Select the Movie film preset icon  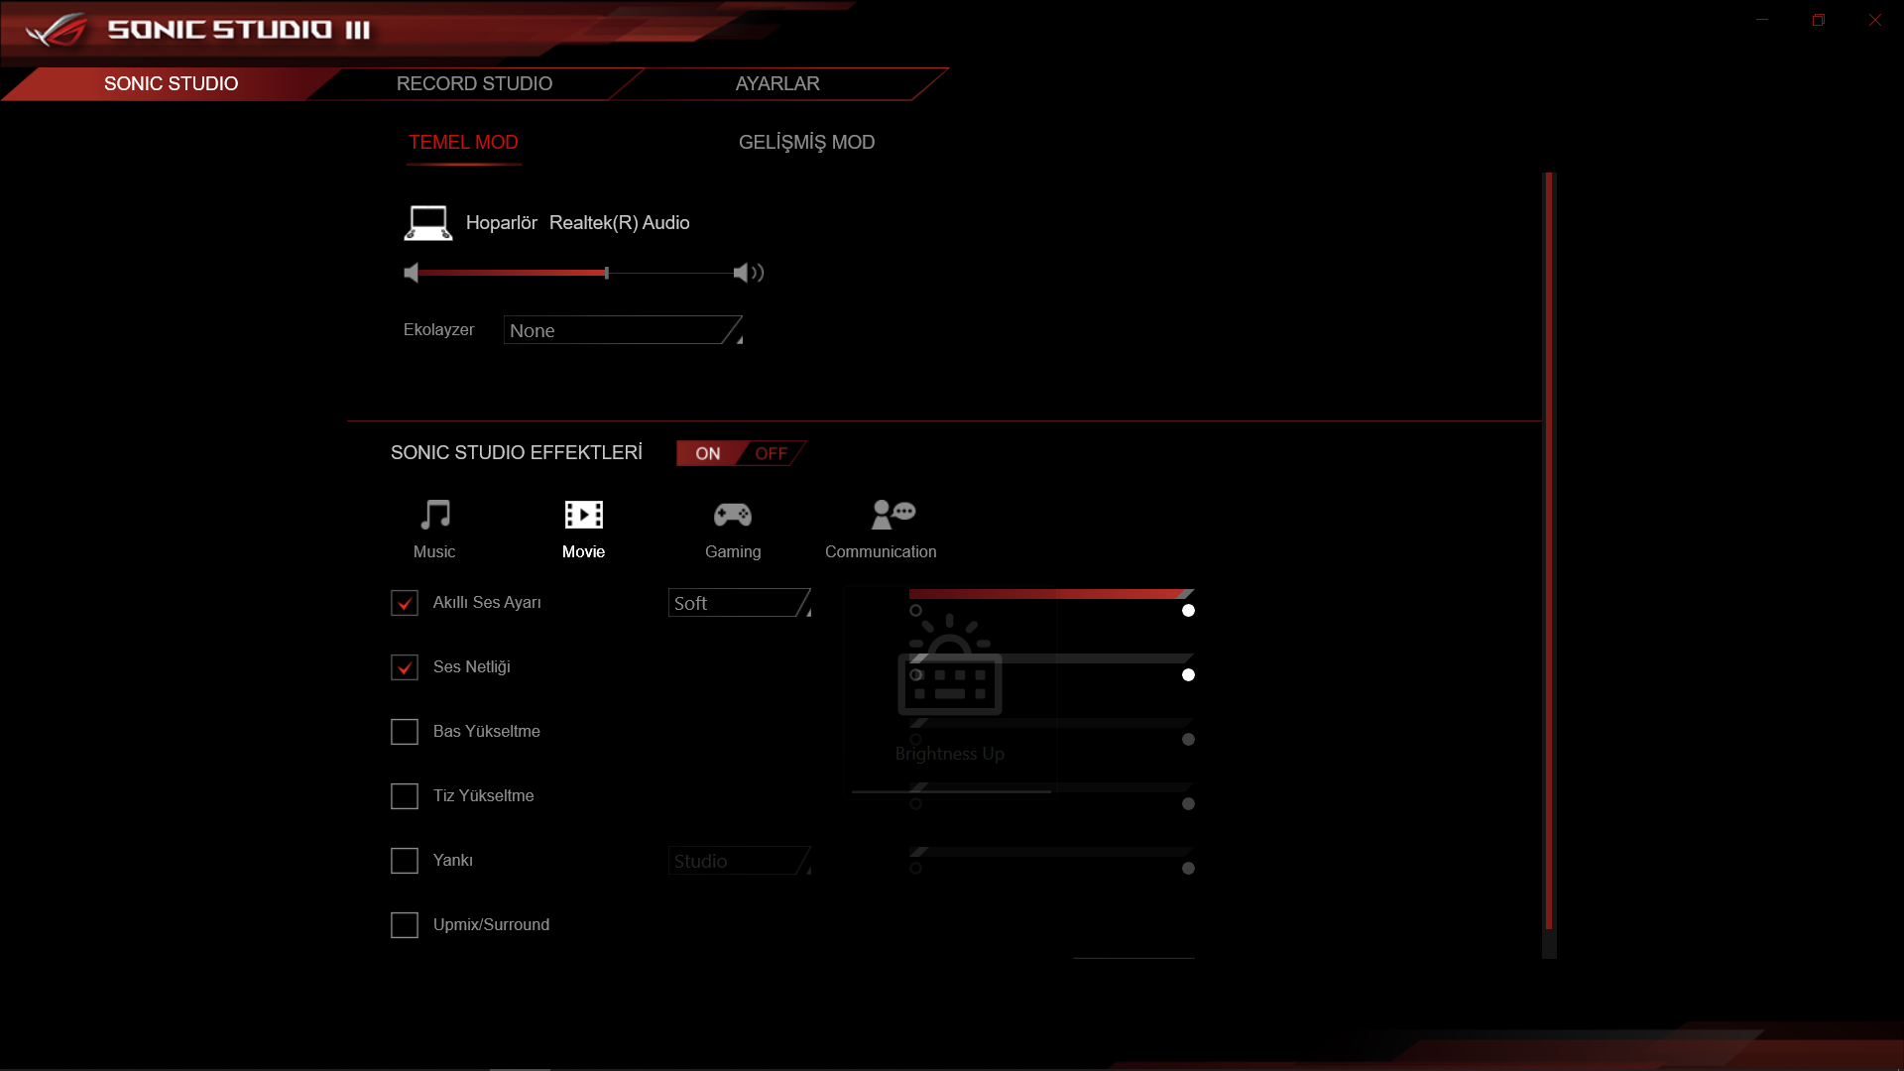(x=583, y=515)
